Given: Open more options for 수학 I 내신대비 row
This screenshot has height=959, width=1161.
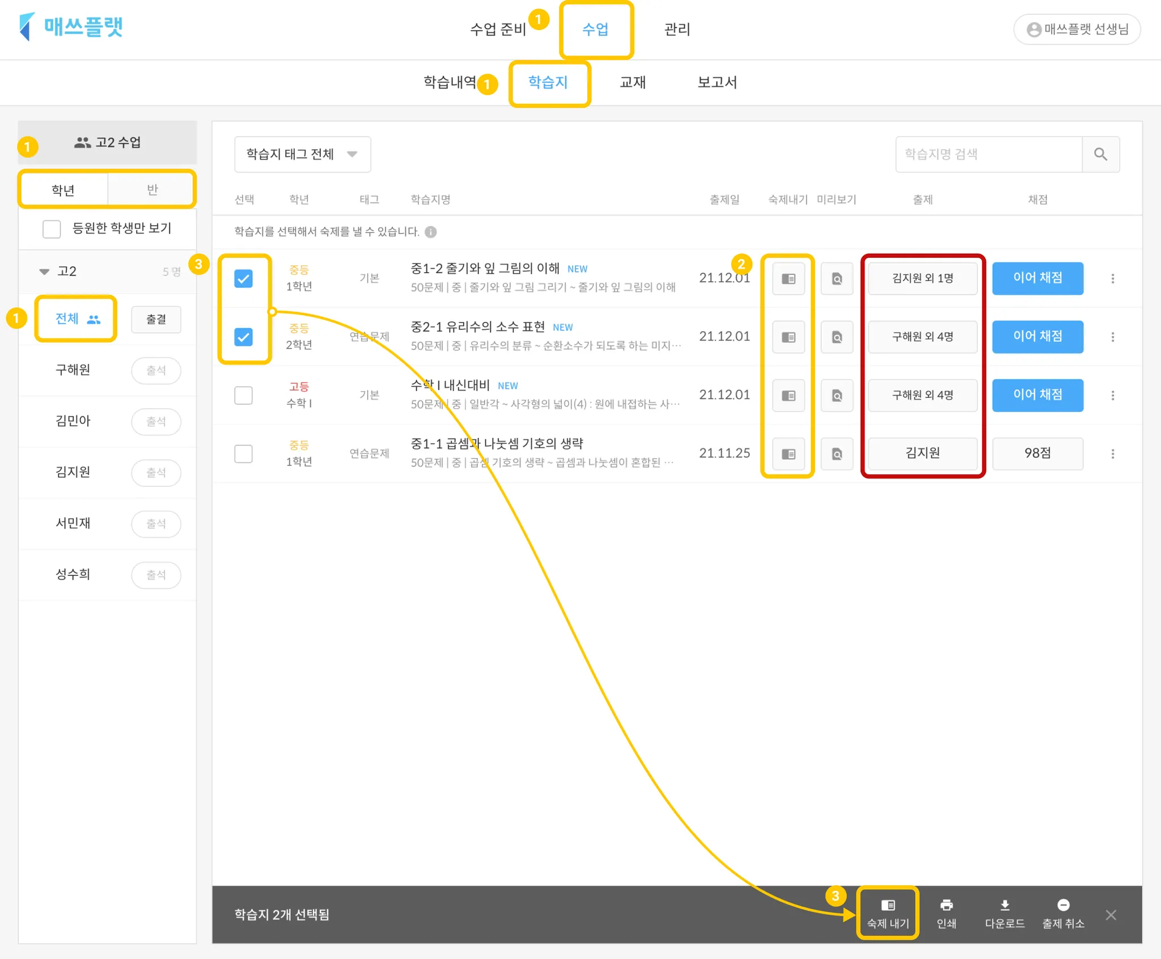Looking at the screenshot, I should click(1113, 396).
